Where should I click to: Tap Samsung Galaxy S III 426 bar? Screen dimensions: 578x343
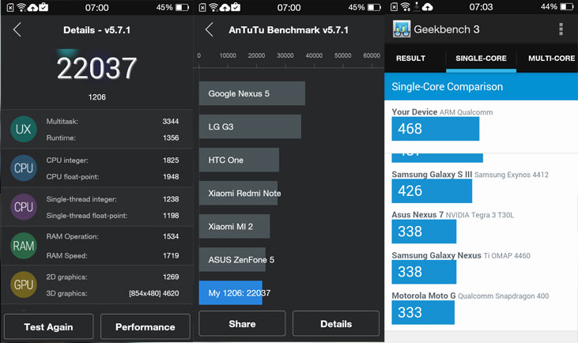pyautogui.click(x=432, y=190)
